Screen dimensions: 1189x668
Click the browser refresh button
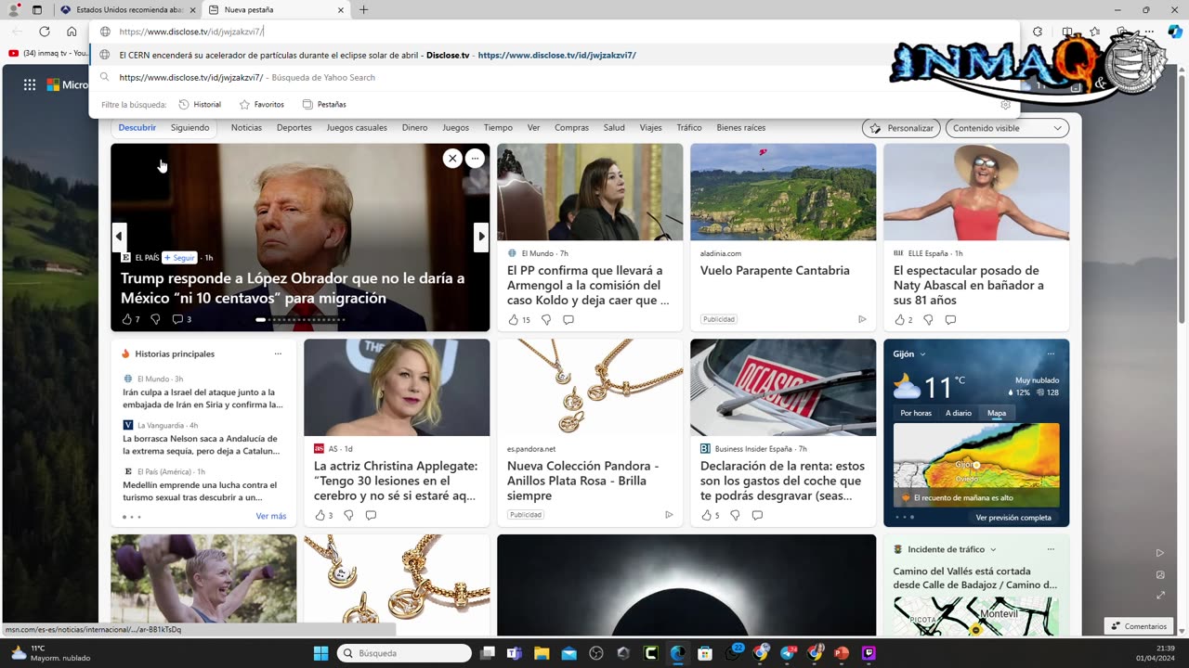pyautogui.click(x=44, y=32)
